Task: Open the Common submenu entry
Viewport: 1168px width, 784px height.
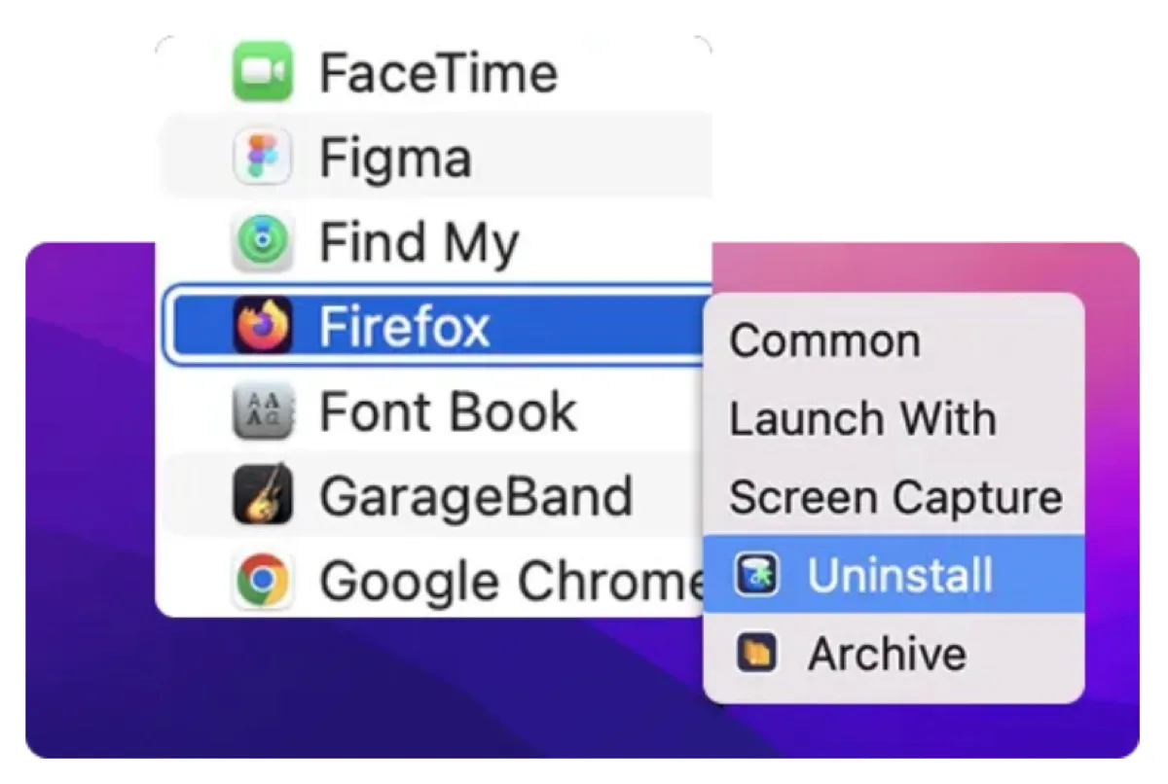Action: pos(824,340)
